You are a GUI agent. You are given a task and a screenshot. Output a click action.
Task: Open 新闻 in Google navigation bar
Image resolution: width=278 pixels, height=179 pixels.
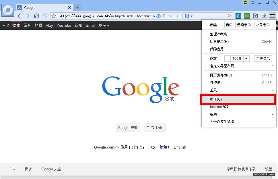pyautogui.click(x=78, y=25)
